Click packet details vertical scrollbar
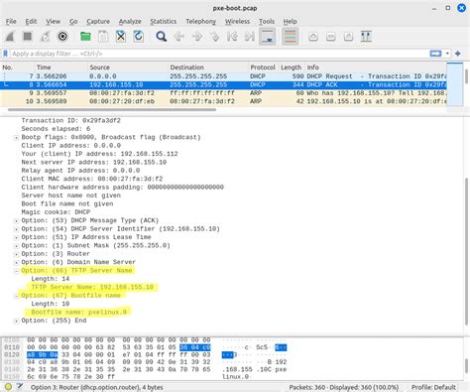Image resolution: width=470 pixels, height=392 pixels. [x=466, y=251]
